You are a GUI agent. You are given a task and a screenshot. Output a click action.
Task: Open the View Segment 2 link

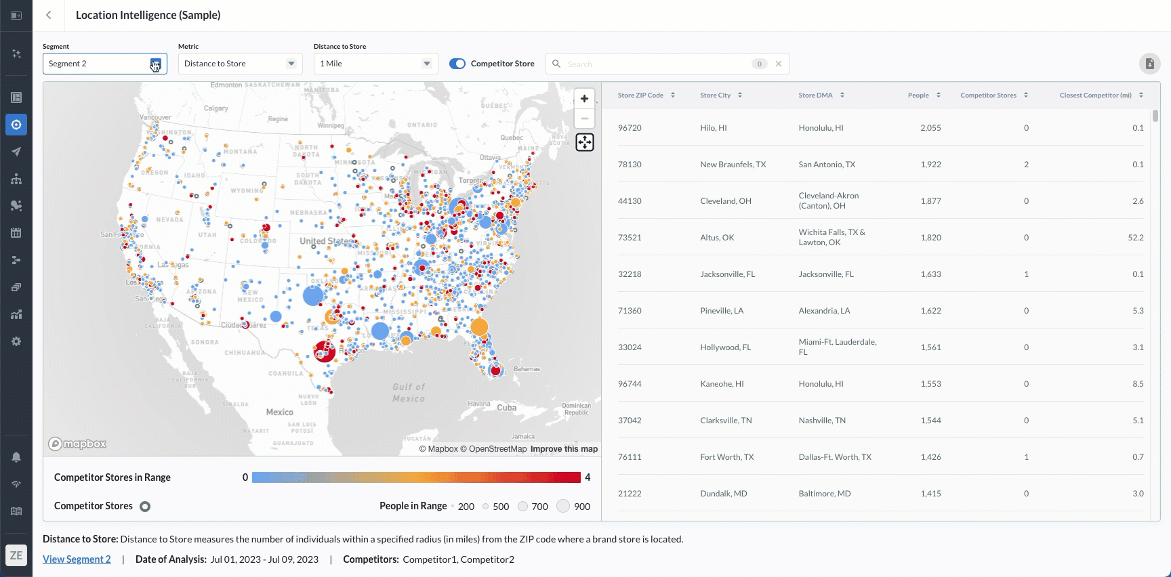(x=77, y=559)
